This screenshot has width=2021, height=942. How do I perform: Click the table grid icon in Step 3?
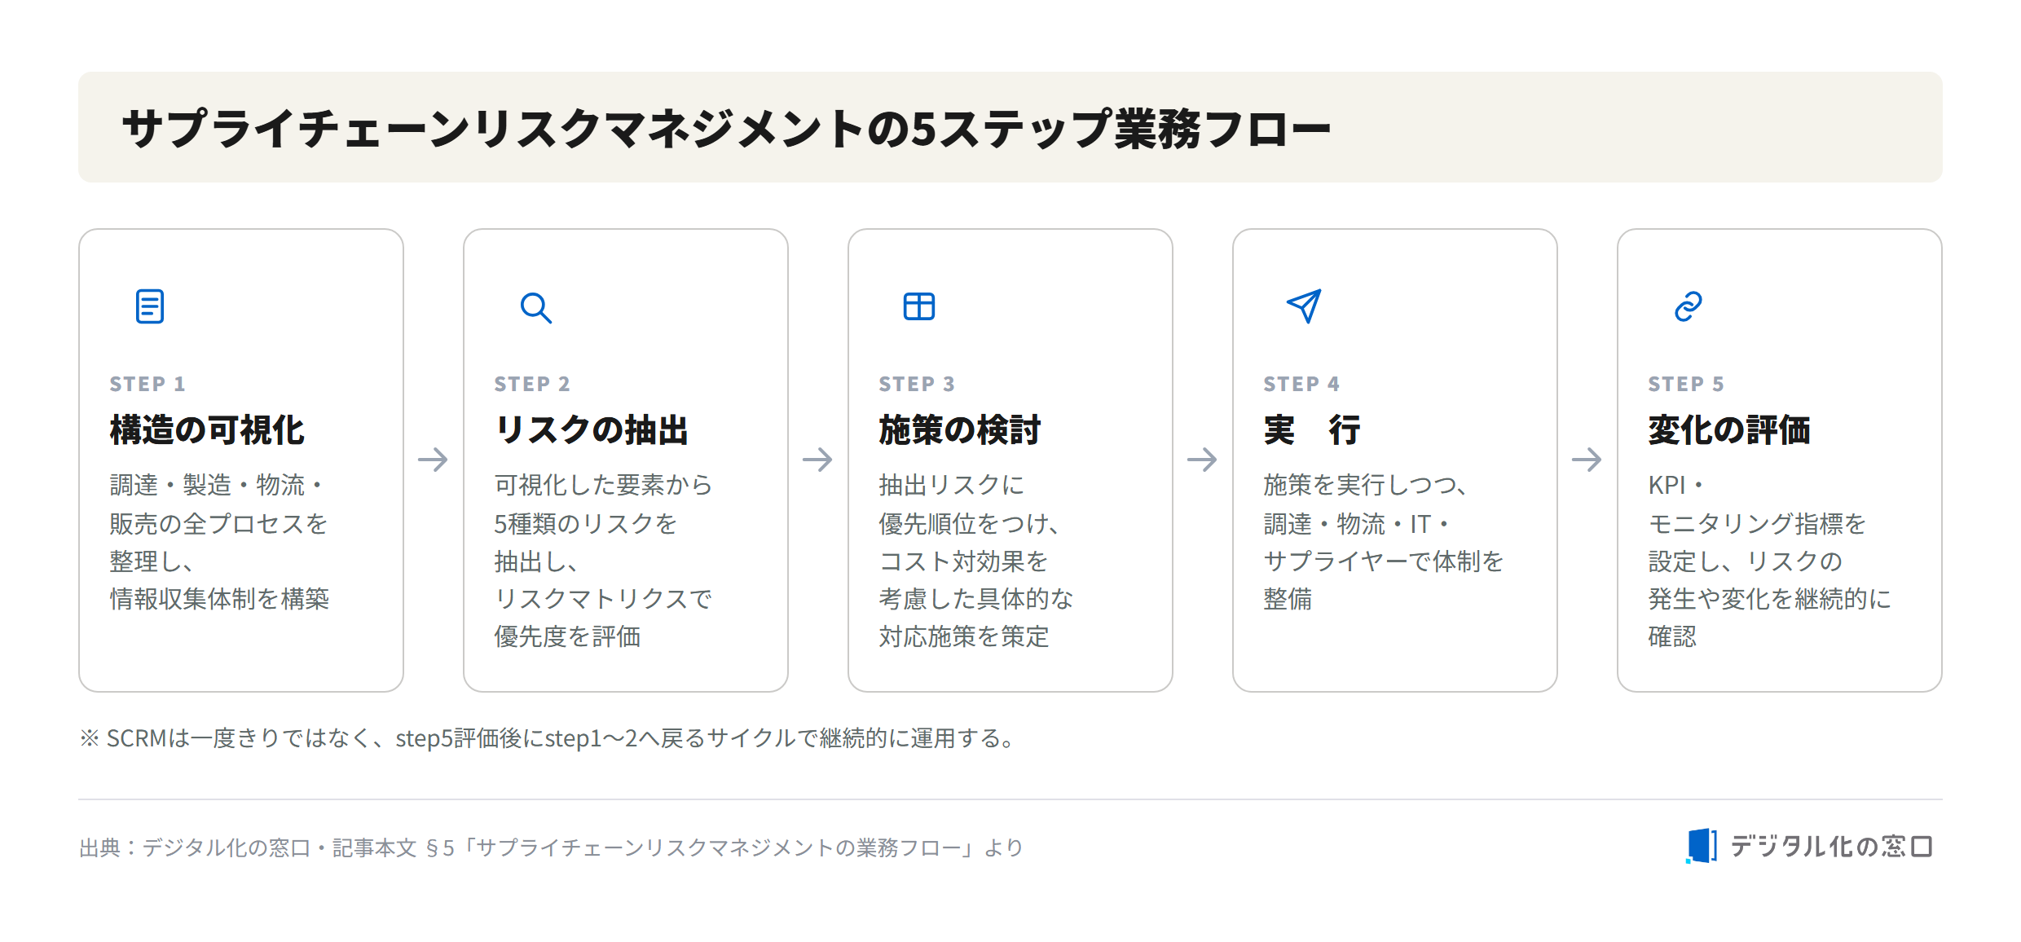(x=919, y=306)
